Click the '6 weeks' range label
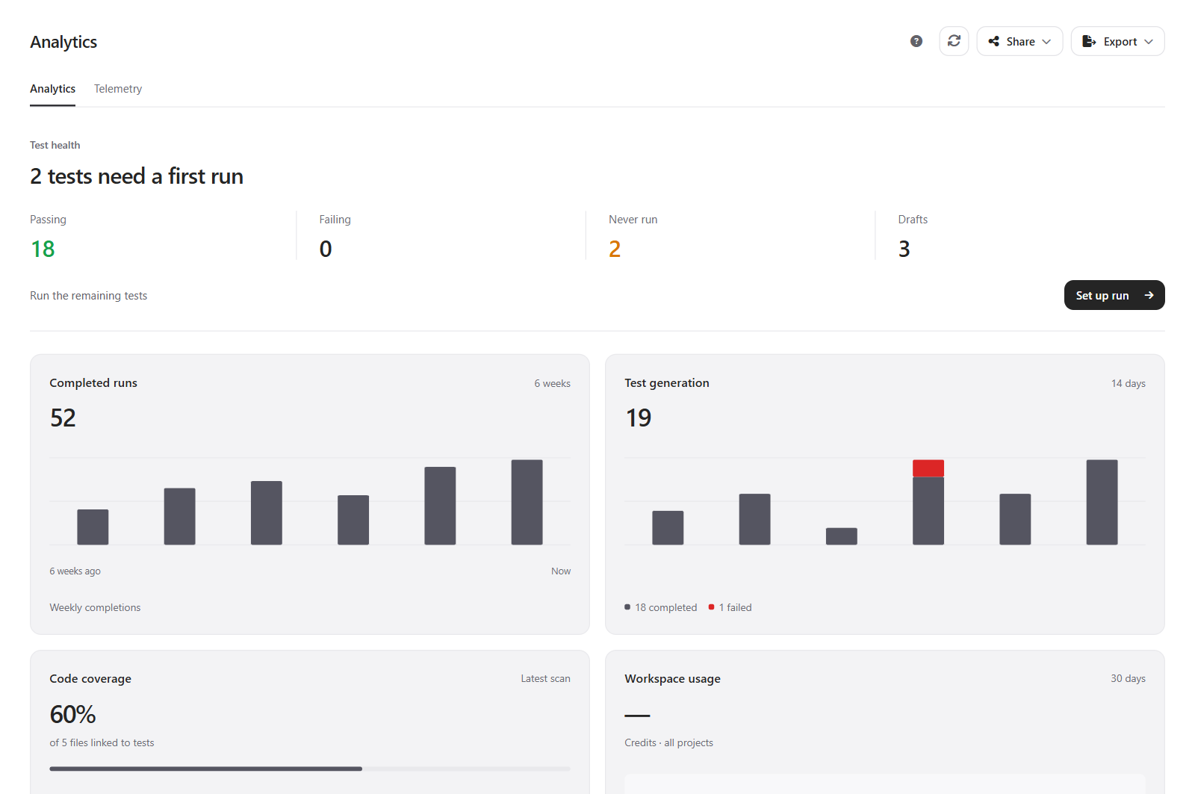Screen dimensions: 1195x794 552,383
